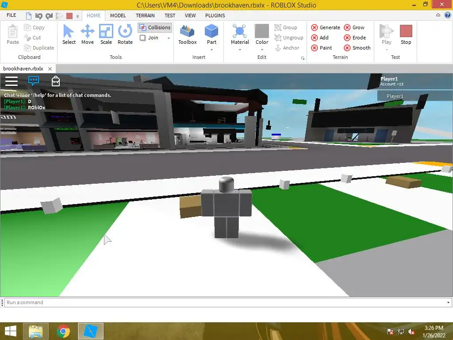Open Chrome from the taskbar
Image resolution: width=453 pixels, height=340 pixels.
tap(63, 331)
